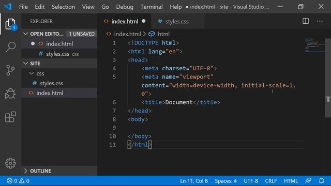This screenshot has width=331, height=186.
Task: Expand the Outline section
Action: [26, 171]
